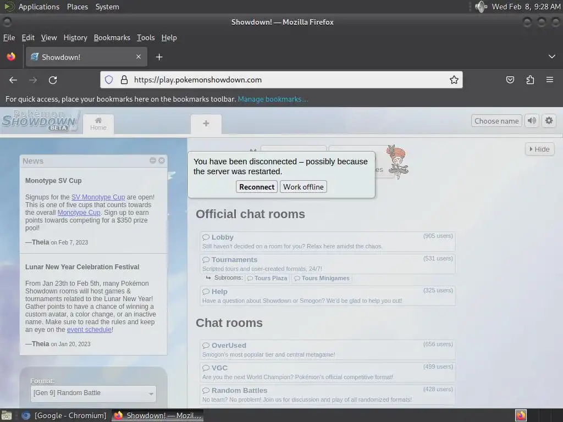Select the Showdown! — Mozilla taskbar entry
This screenshot has width=563, height=422.
pos(157,415)
